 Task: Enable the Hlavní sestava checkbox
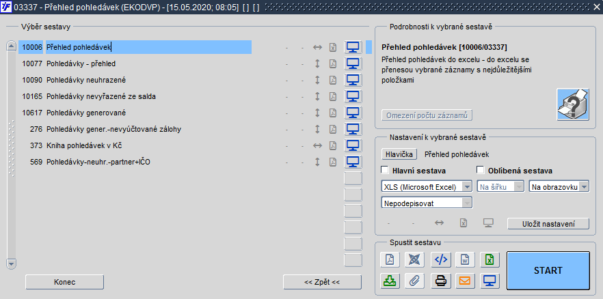[x=384, y=170]
